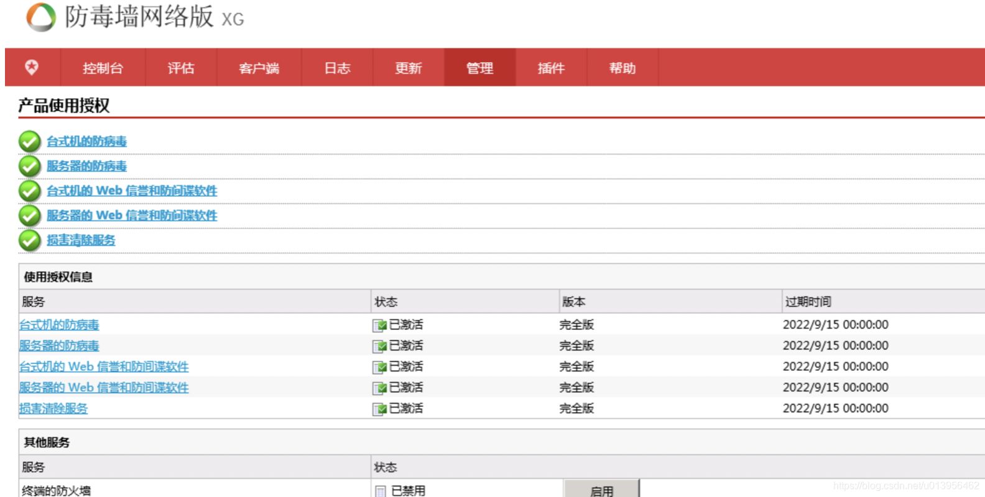Open the 评估 menu
Image resolution: width=985 pixels, height=497 pixels.
(181, 68)
